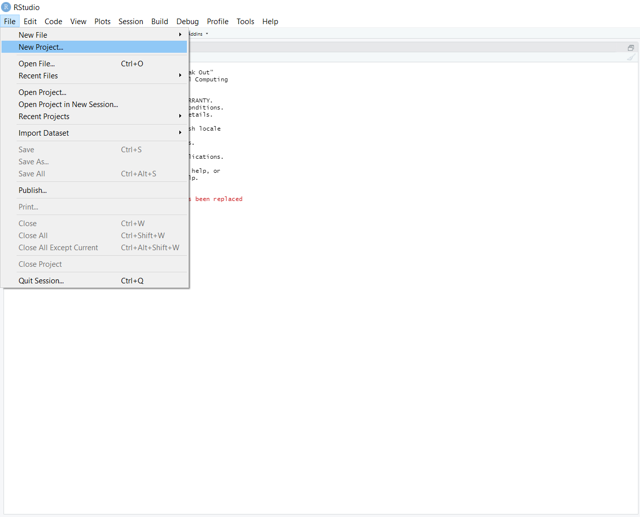This screenshot has width=640, height=517.
Task: Open the Session menu
Action: (x=131, y=22)
